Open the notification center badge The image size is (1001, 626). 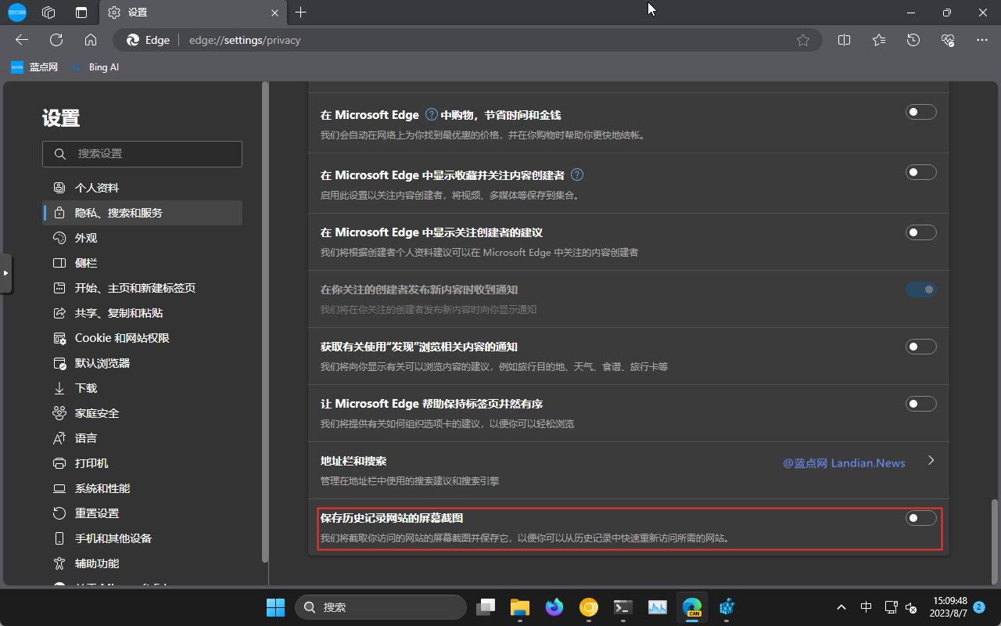pyautogui.click(x=979, y=606)
